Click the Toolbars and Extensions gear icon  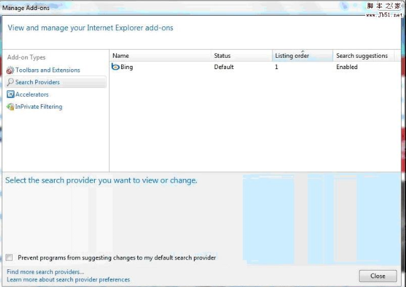[10, 70]
